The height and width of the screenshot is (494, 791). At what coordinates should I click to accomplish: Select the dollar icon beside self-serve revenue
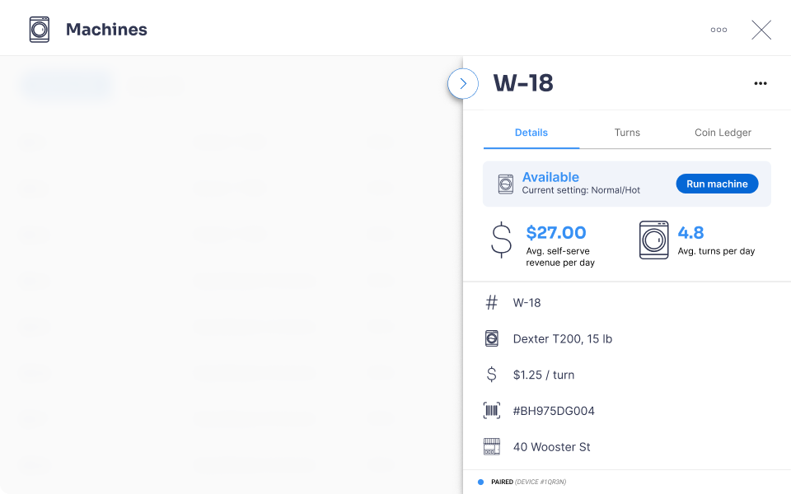(x=501, y=240)
